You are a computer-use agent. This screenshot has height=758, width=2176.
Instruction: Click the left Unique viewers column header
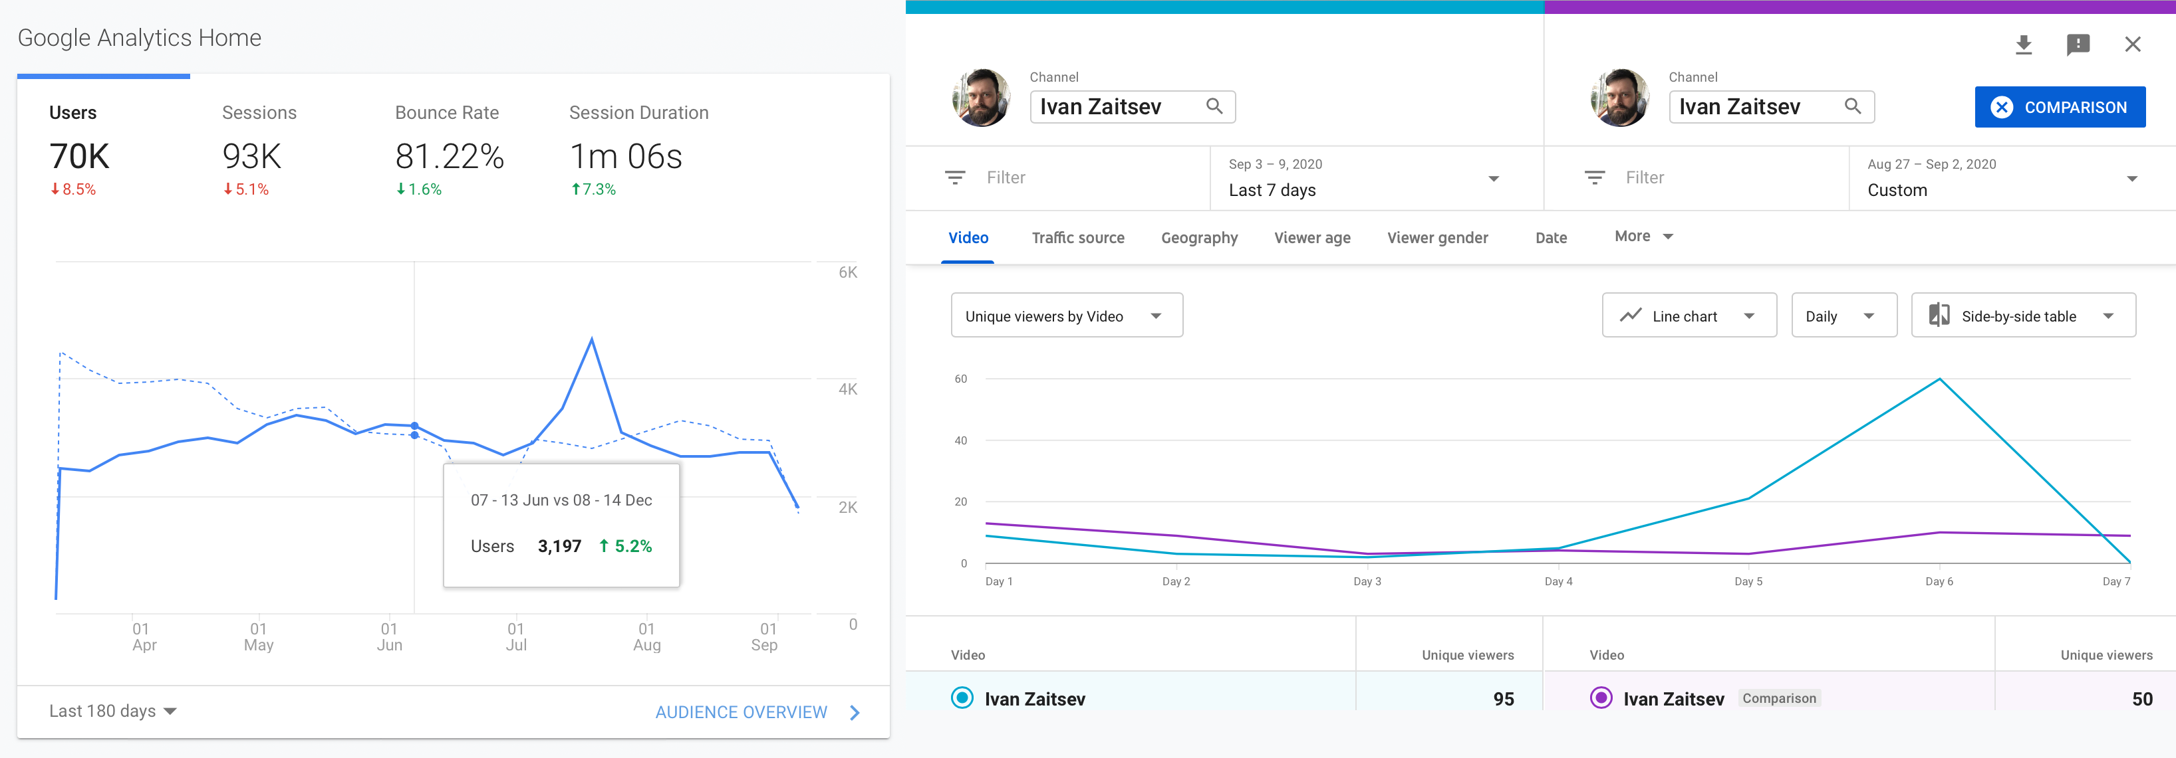click(1467, 655)
